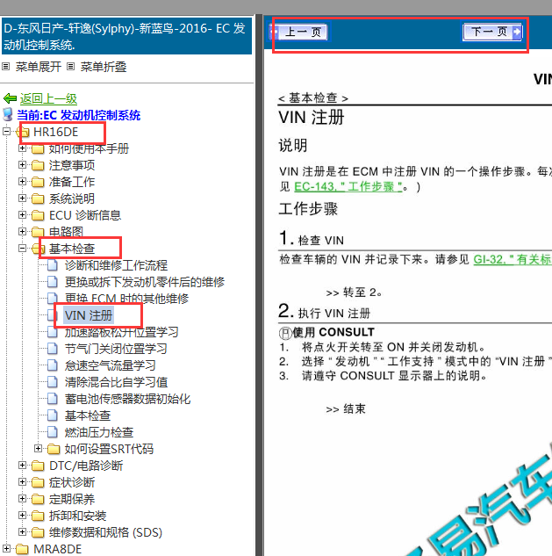Open the 怠速空气流量学习 page
Image resolution: width=552 pixels, height=556 pixels.
(111, 365)
